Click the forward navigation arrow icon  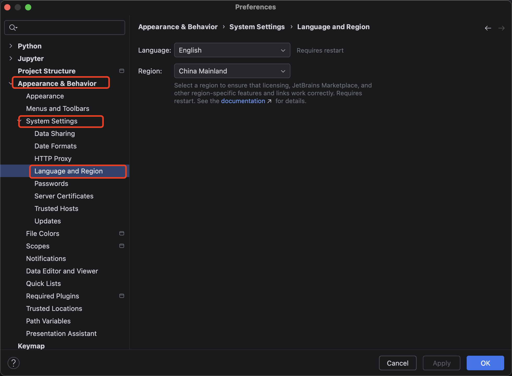pyautogui.click(x=501, y=28)
